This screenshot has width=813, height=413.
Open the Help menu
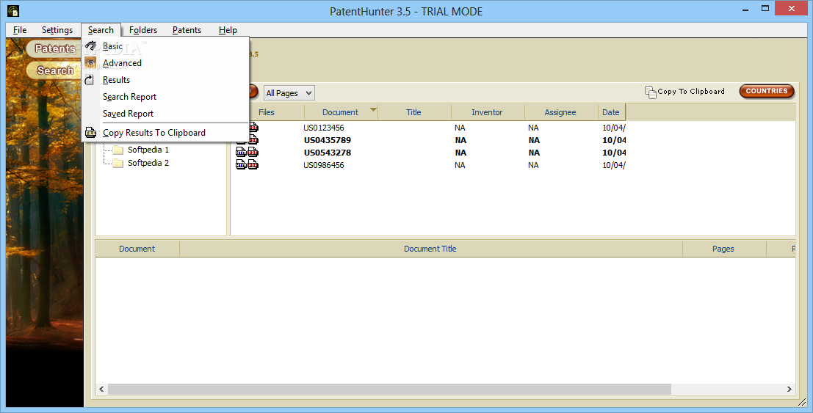pos(228,30)
